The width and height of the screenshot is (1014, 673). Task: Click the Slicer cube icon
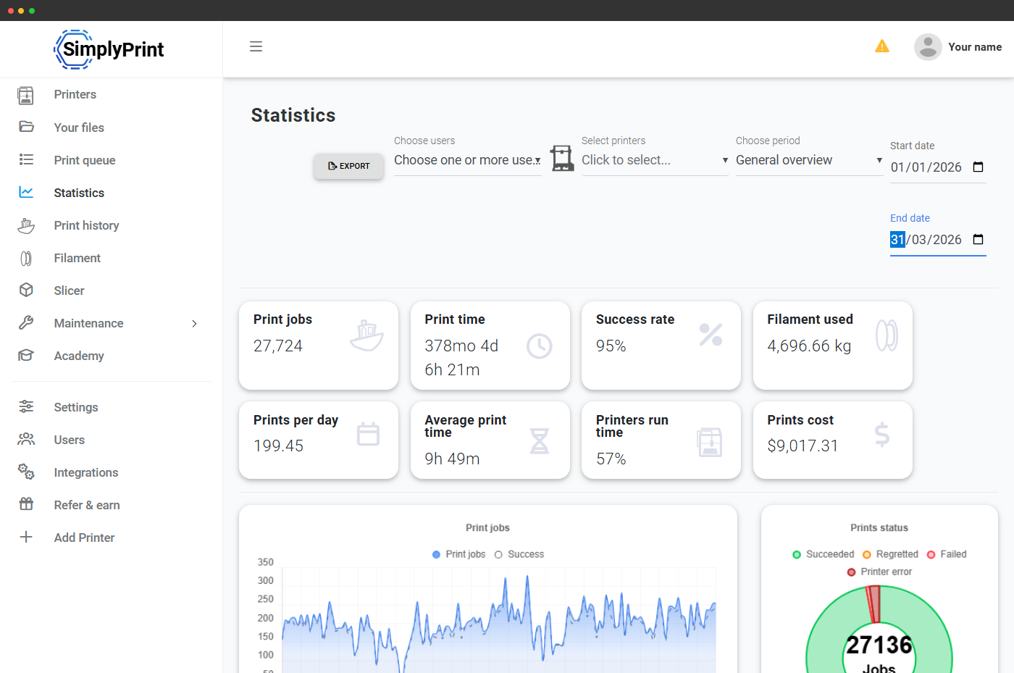pyautogui.click(x=26, y=290)
